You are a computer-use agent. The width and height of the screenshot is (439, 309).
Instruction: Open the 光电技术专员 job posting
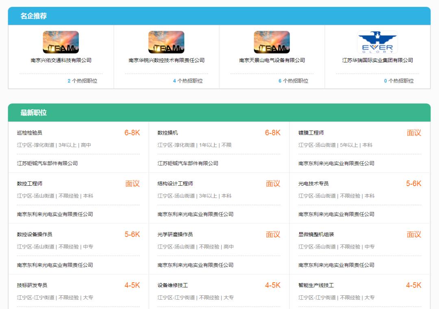coord(313,184)
